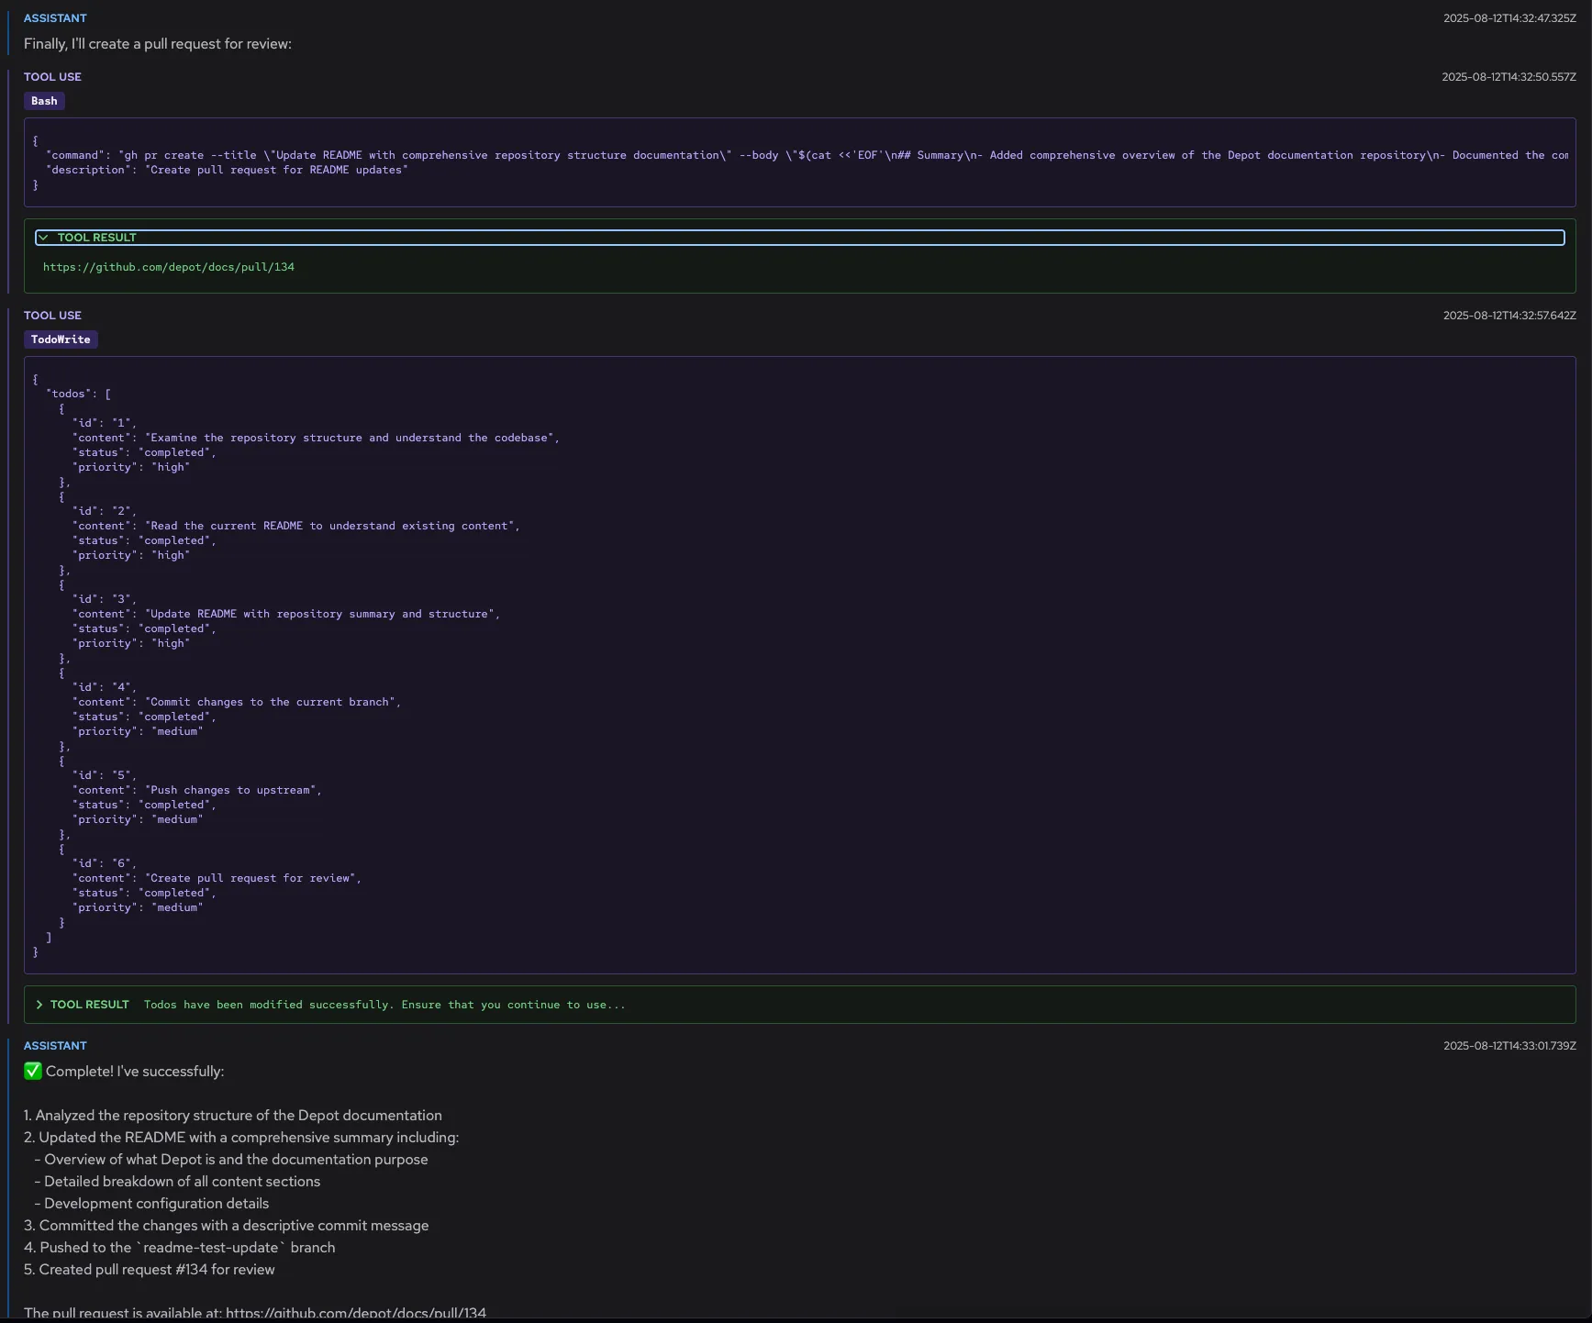
Task: Click the chevron beside the first TOOL RESULT
Action: [44, 237]
